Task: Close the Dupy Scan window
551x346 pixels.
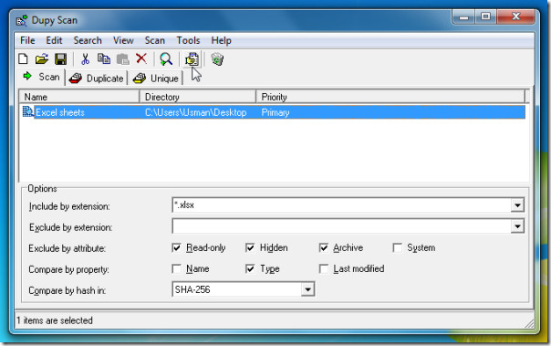Action: 515,16
